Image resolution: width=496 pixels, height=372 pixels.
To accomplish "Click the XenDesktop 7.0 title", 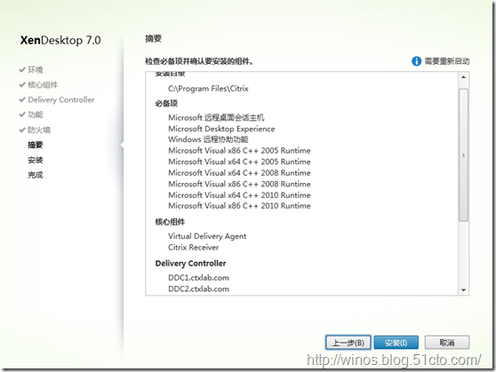I will [x=60, y=40].
